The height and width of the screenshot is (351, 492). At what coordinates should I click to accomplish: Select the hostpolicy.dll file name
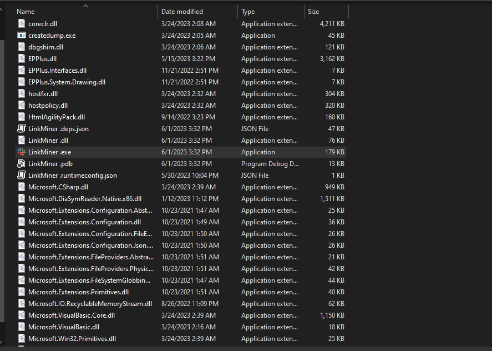(x=48, y=106)
